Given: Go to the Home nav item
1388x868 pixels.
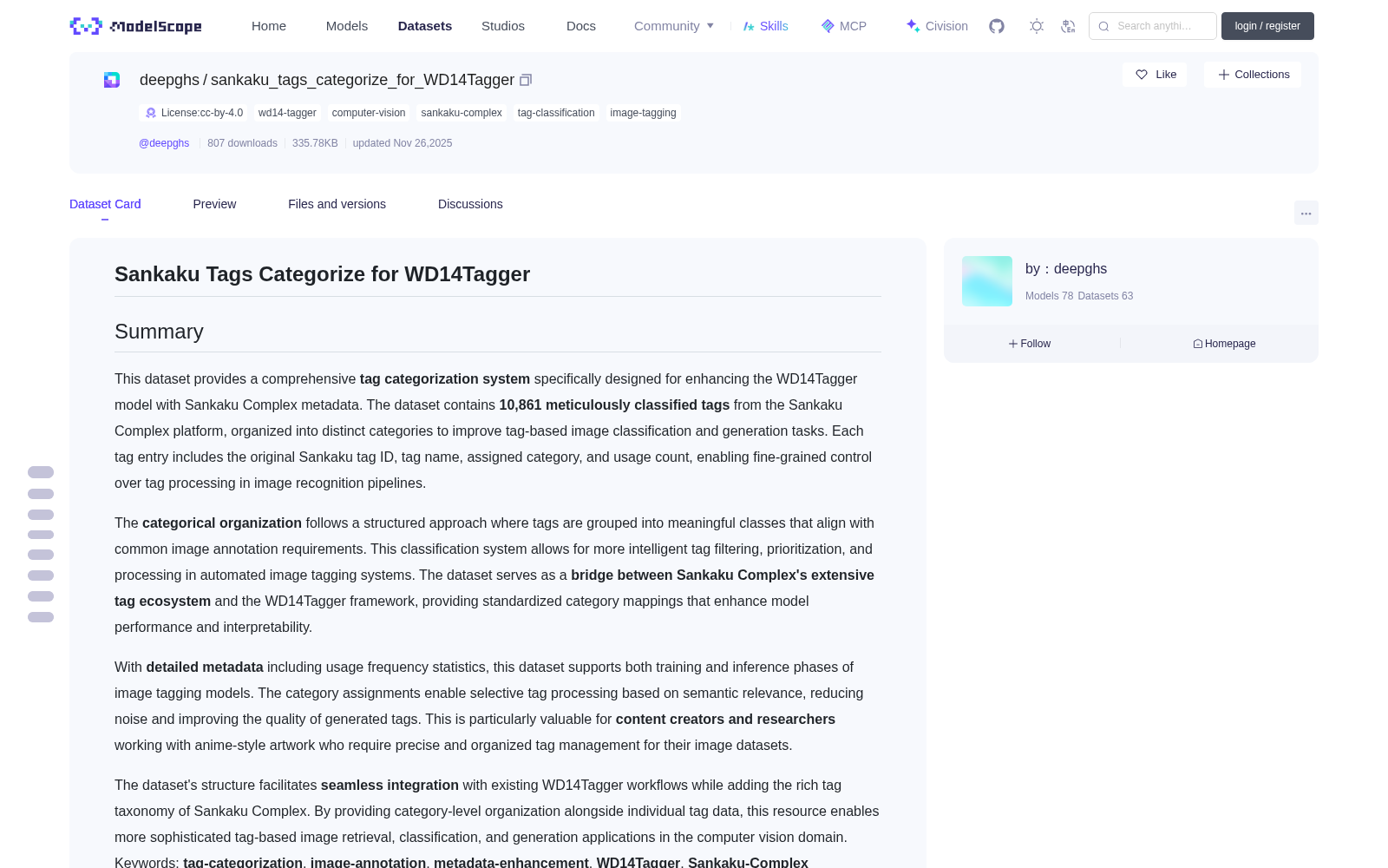Looking at the screenshot, I should tap(269, 26).
